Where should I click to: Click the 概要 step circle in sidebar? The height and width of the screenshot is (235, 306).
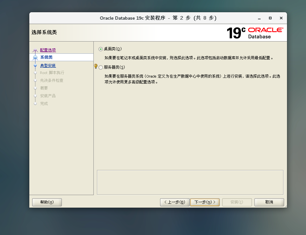click(35, 88)
